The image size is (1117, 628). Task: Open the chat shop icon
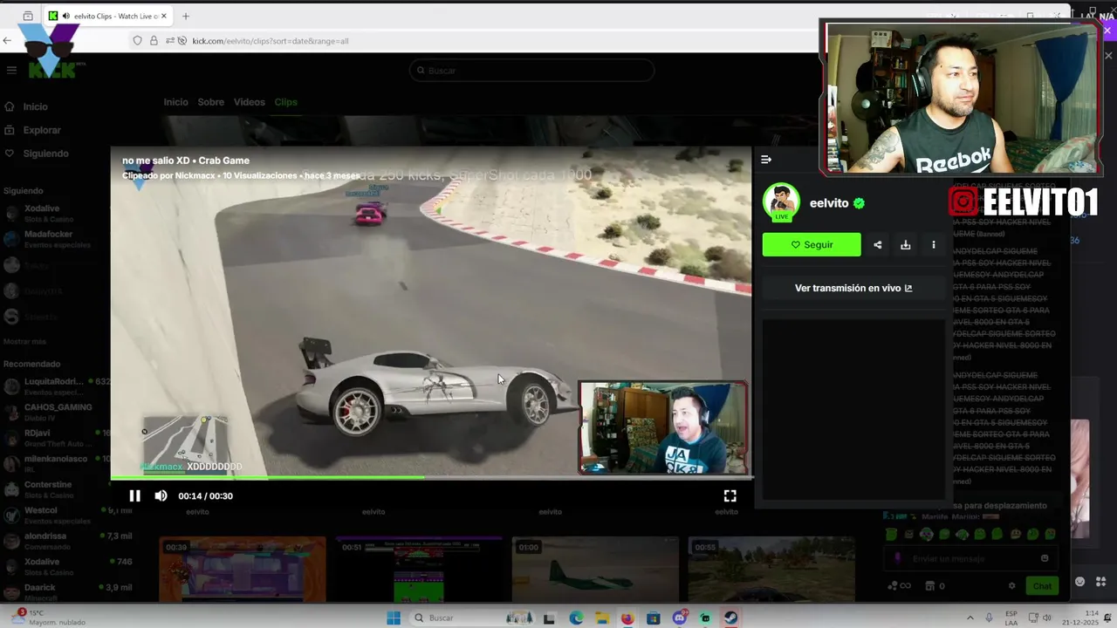[930, 586]
